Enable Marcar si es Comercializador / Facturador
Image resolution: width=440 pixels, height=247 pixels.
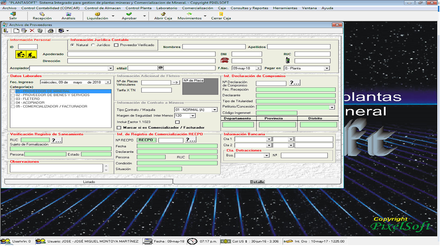[119, 128]
